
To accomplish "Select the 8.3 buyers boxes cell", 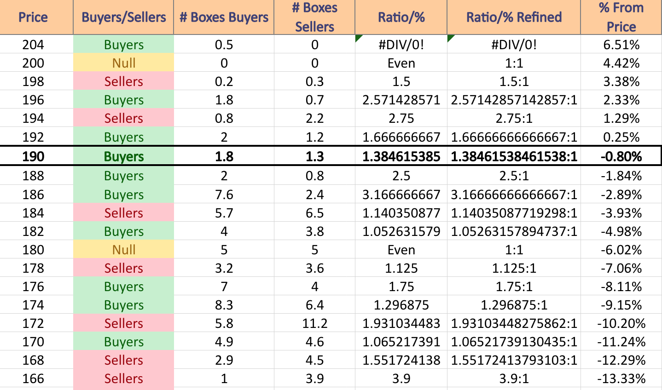I will point(224,304).
